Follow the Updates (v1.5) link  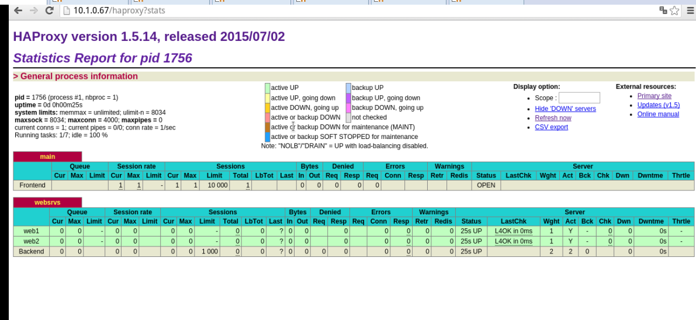click(658, 105)
